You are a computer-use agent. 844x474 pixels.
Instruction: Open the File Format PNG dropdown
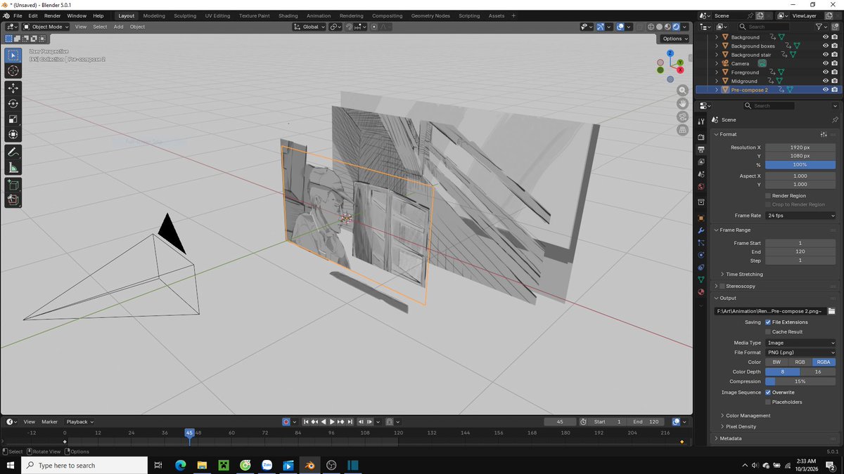800,353
